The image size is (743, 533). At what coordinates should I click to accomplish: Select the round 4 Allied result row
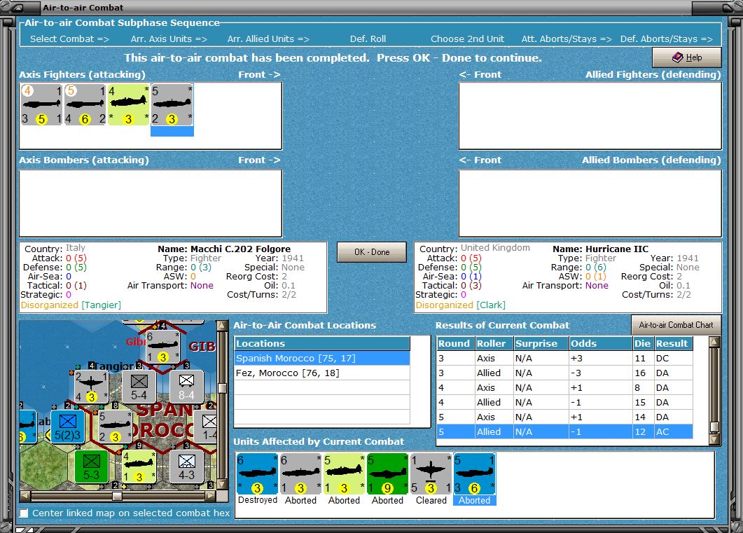564,402
